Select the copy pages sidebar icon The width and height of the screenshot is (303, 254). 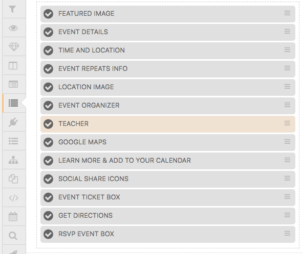click(x=13, y=179)
